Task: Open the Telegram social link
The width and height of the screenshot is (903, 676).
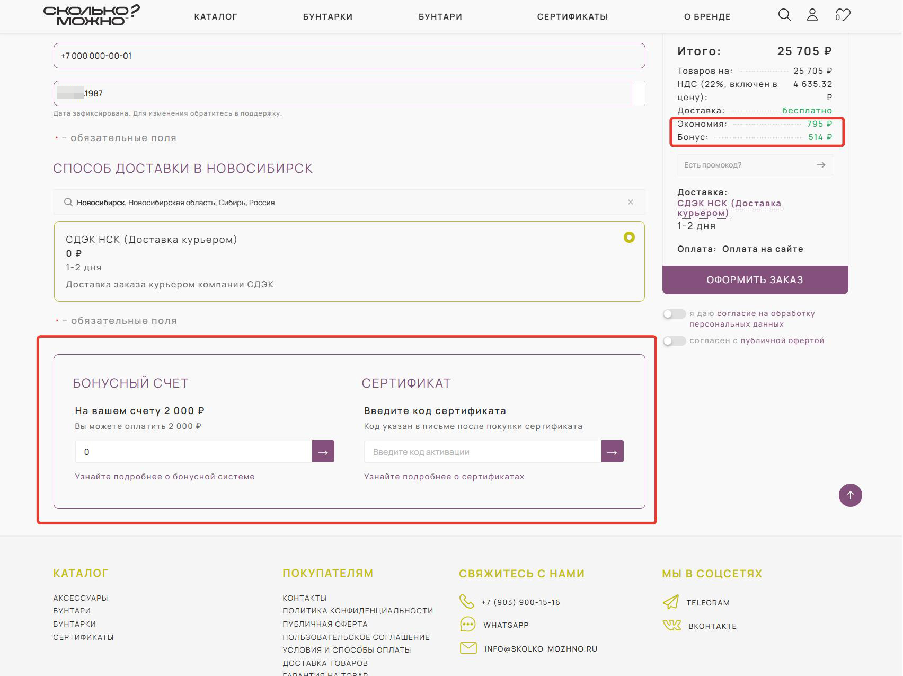Action: (708, 603)
